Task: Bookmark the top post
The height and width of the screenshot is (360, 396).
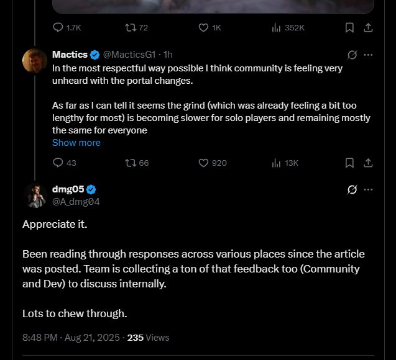Action: (x=349, y=27)
